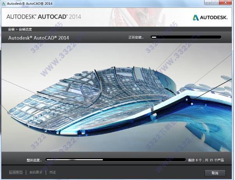
Task: Click the 'Autodesk® AutoCAD® 2014' product heading
Action: click(x=39, y=38)
